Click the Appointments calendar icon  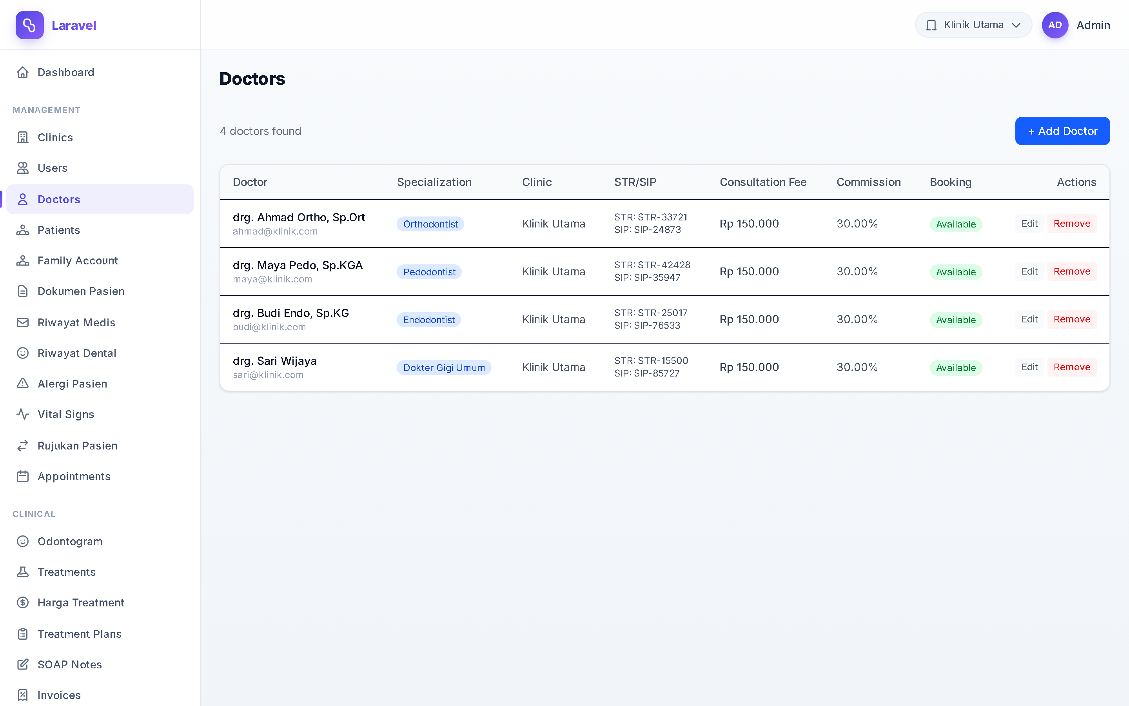[x=23, y=476]
